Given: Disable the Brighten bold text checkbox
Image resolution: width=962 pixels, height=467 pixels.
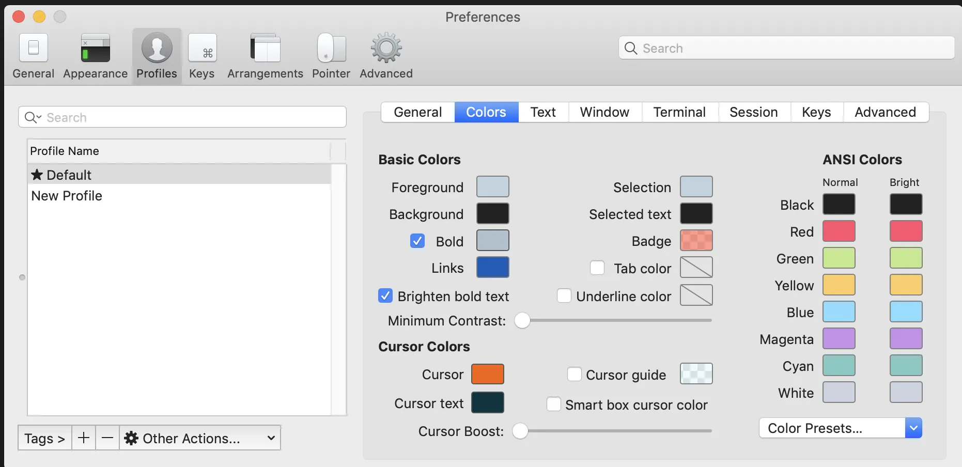Looking at the screenshot, I should [385, 295].
